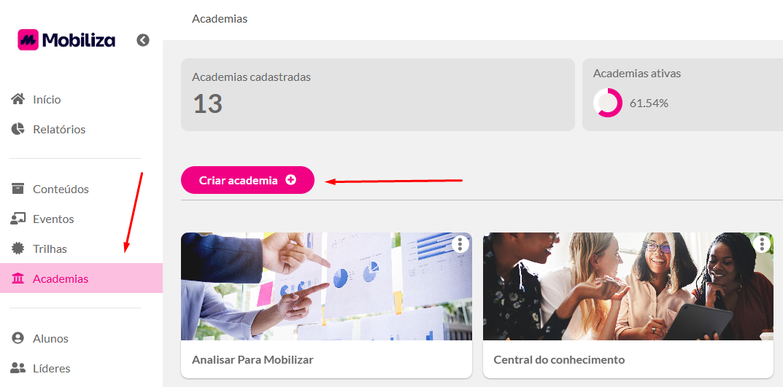Click the Academias breadcrumb title
Viewport: 783px width, 387px height.
[220, 19]
